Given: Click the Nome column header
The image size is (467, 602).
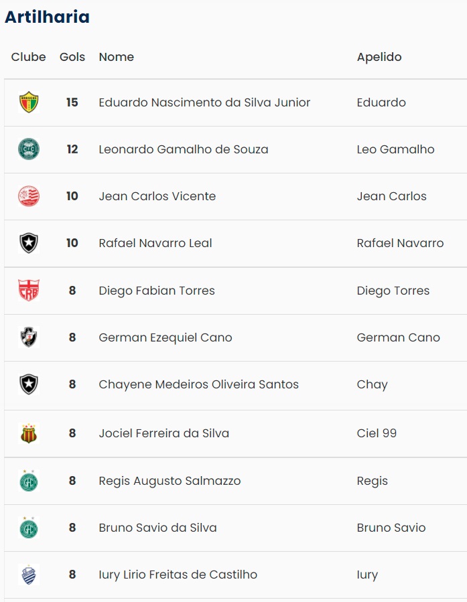Looking at the screenshot, I should point(117,57).
